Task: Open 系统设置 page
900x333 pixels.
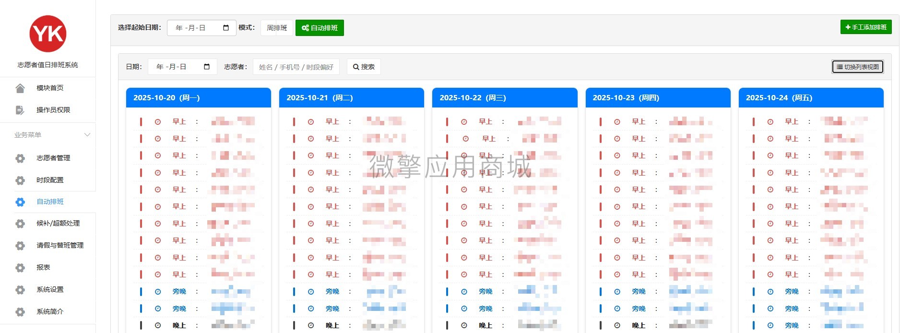Action: click(50, 289)
